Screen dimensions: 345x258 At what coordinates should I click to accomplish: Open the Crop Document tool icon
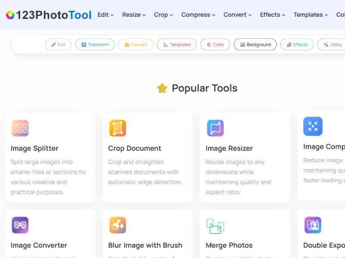click(x=117, y=128)
